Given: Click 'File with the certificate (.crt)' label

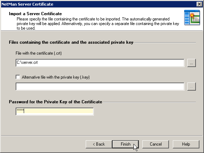Looking at the screenshot, I should [39, 53].
